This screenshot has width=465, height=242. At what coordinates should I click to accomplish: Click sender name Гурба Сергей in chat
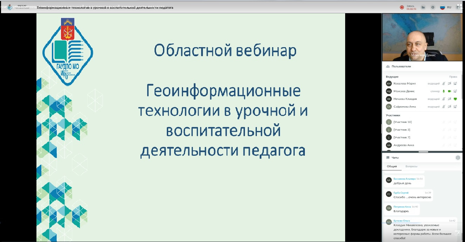(401, 192)
